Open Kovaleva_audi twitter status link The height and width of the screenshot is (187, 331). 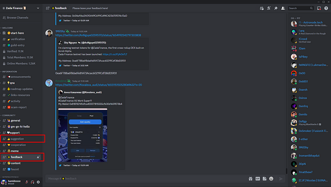(x=98, y=85)
